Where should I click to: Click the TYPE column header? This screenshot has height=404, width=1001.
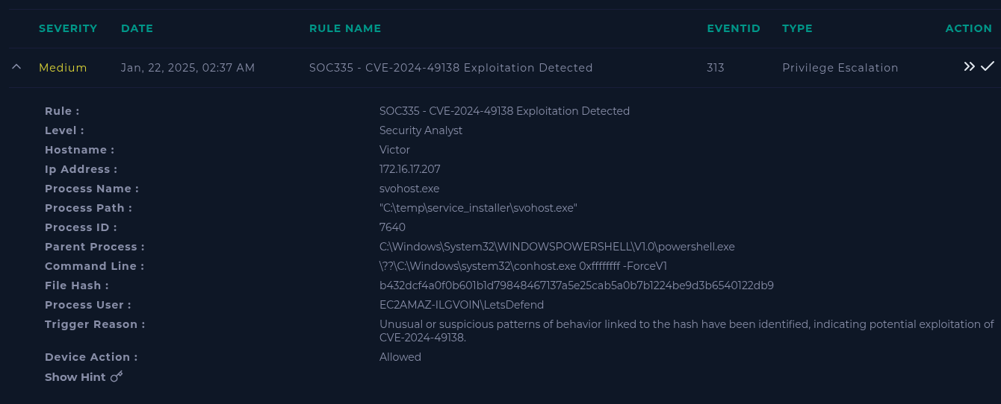tap(797, 28)
